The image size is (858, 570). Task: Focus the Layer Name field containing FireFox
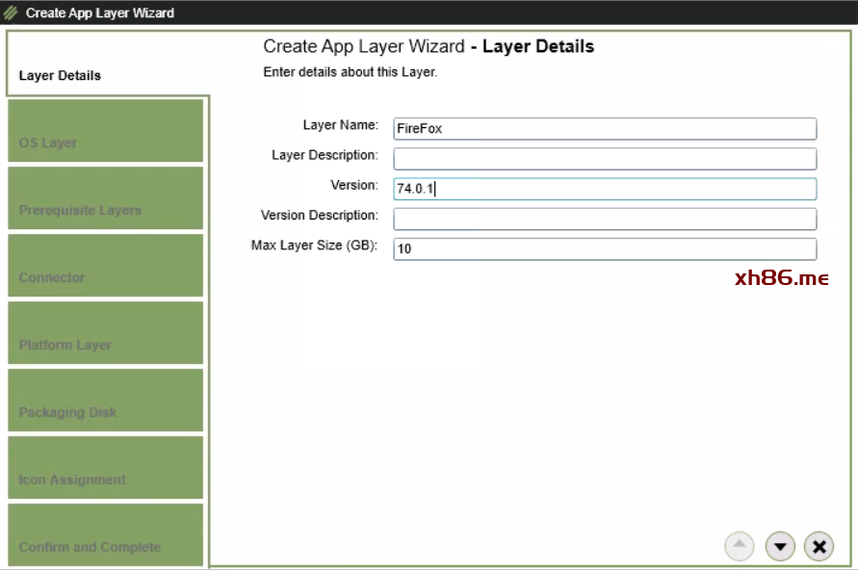tap(605, 129)
